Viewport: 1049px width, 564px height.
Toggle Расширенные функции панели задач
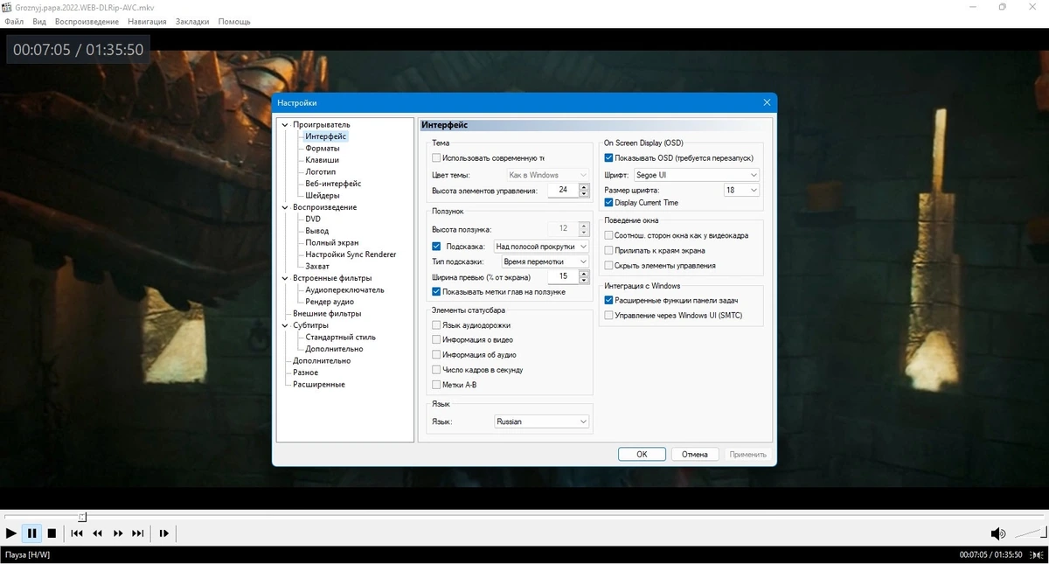coord(609,300)
